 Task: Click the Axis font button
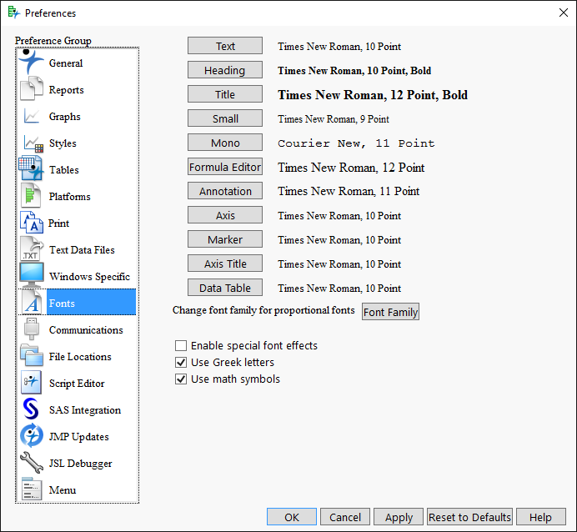pyautogui.click(x=225, y=215)
